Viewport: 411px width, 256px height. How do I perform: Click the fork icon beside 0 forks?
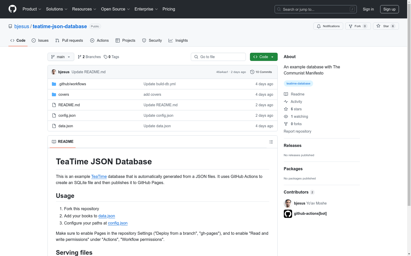click(x=286, y=124)
